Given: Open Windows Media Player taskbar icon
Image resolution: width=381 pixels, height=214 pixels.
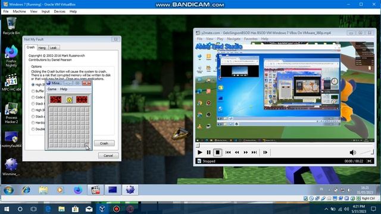Looking at the screenshot, I should (60, 190).
